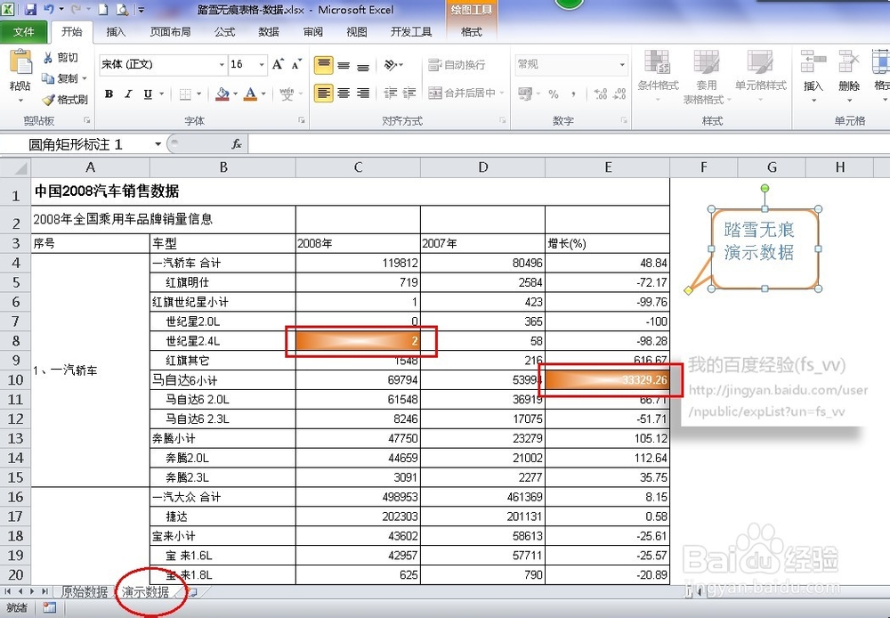Switch to Data (数据) tab

pos(269,32)
